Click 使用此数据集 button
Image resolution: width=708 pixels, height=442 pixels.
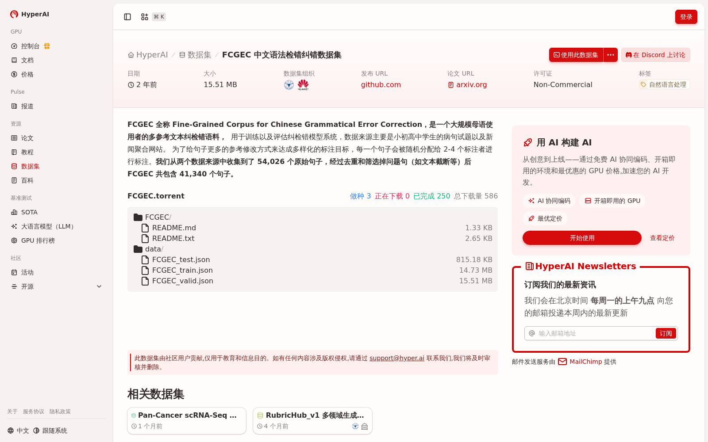click(x=576, y=55)
